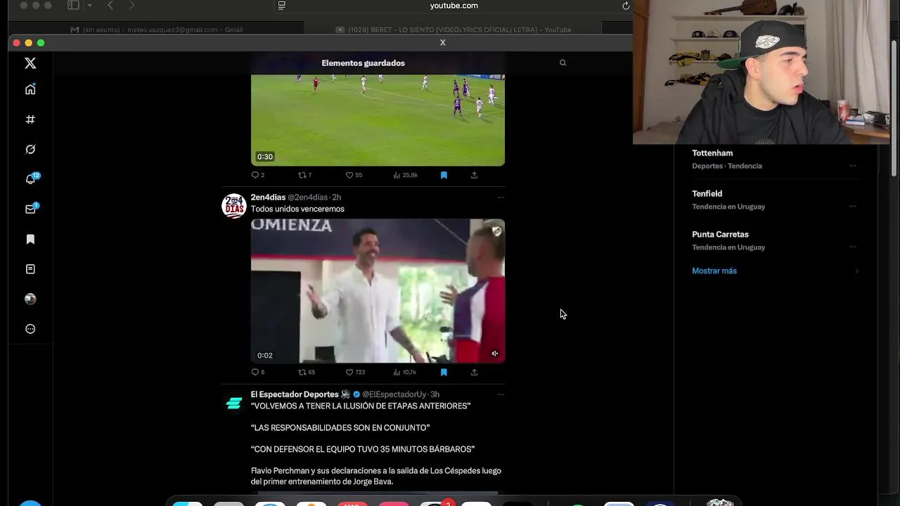Open options menu for Tottenham trend
900x506 pixels.
853,166
